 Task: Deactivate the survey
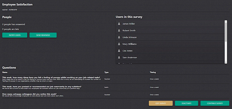186,103
